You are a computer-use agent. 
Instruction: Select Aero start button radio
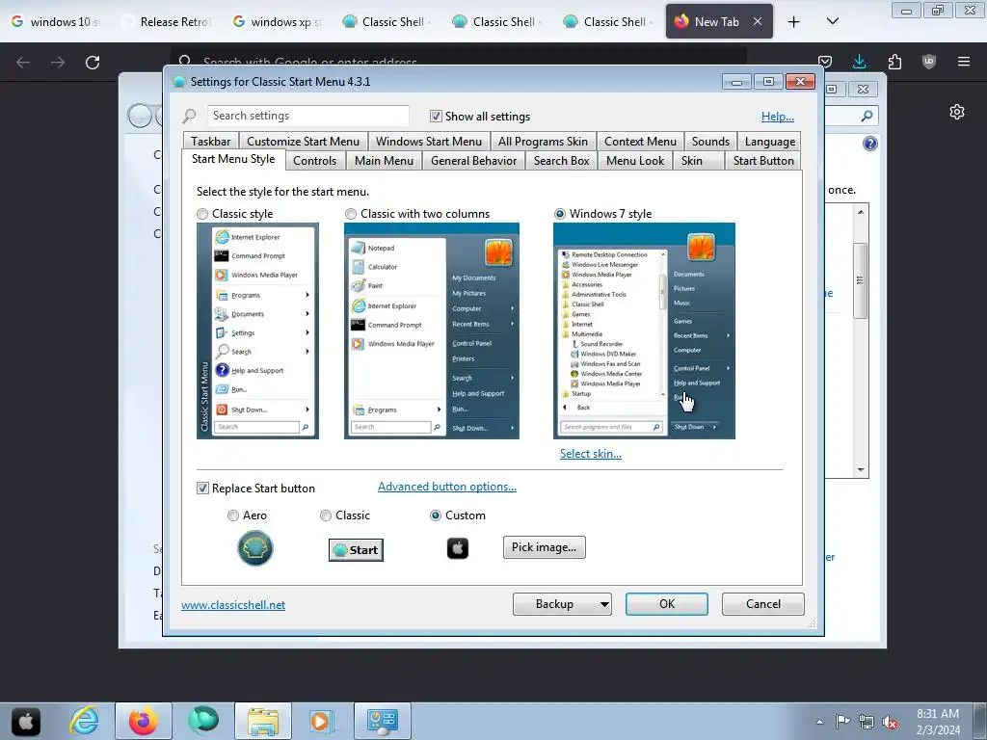tap(233, 515)
